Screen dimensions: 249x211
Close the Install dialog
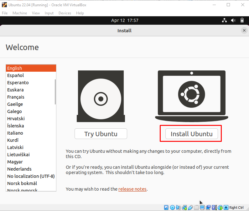click(x=244, y=30)
